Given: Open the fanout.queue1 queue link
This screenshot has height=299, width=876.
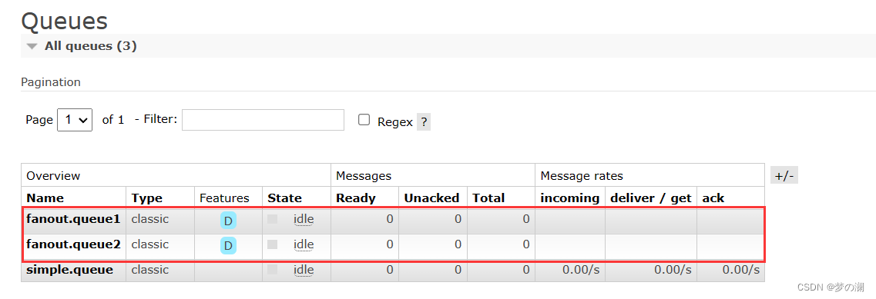Looking at the screenshot, I should click(73, 219).
